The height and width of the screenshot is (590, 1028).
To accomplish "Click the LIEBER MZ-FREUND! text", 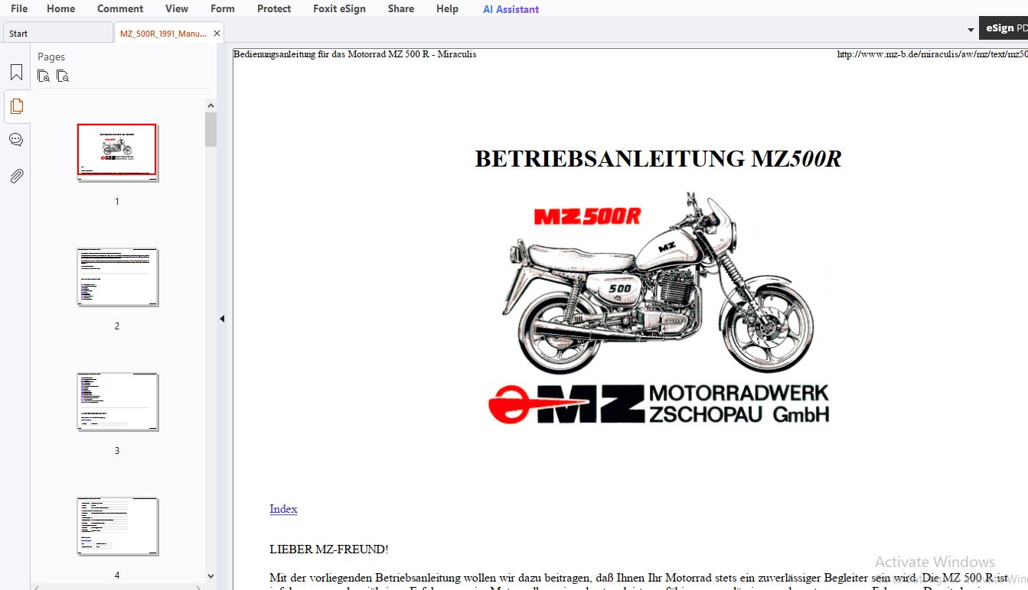I will pos(329,549).
